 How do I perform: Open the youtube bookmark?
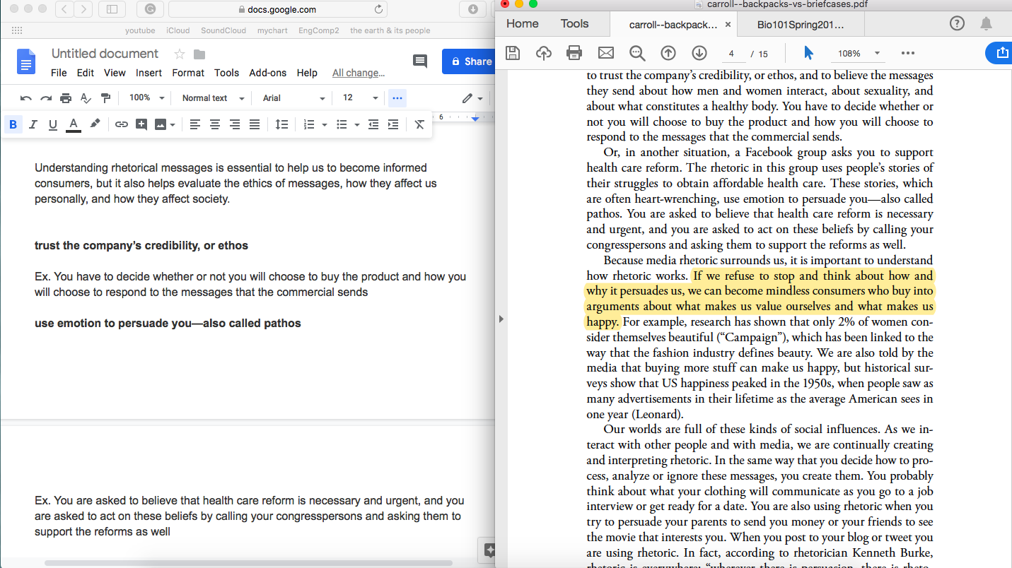(x=140, y=30)
